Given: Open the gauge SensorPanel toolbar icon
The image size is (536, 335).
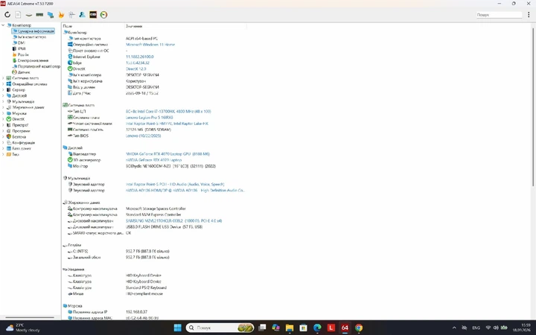Looking at the screenshot, I should [103, 15].
